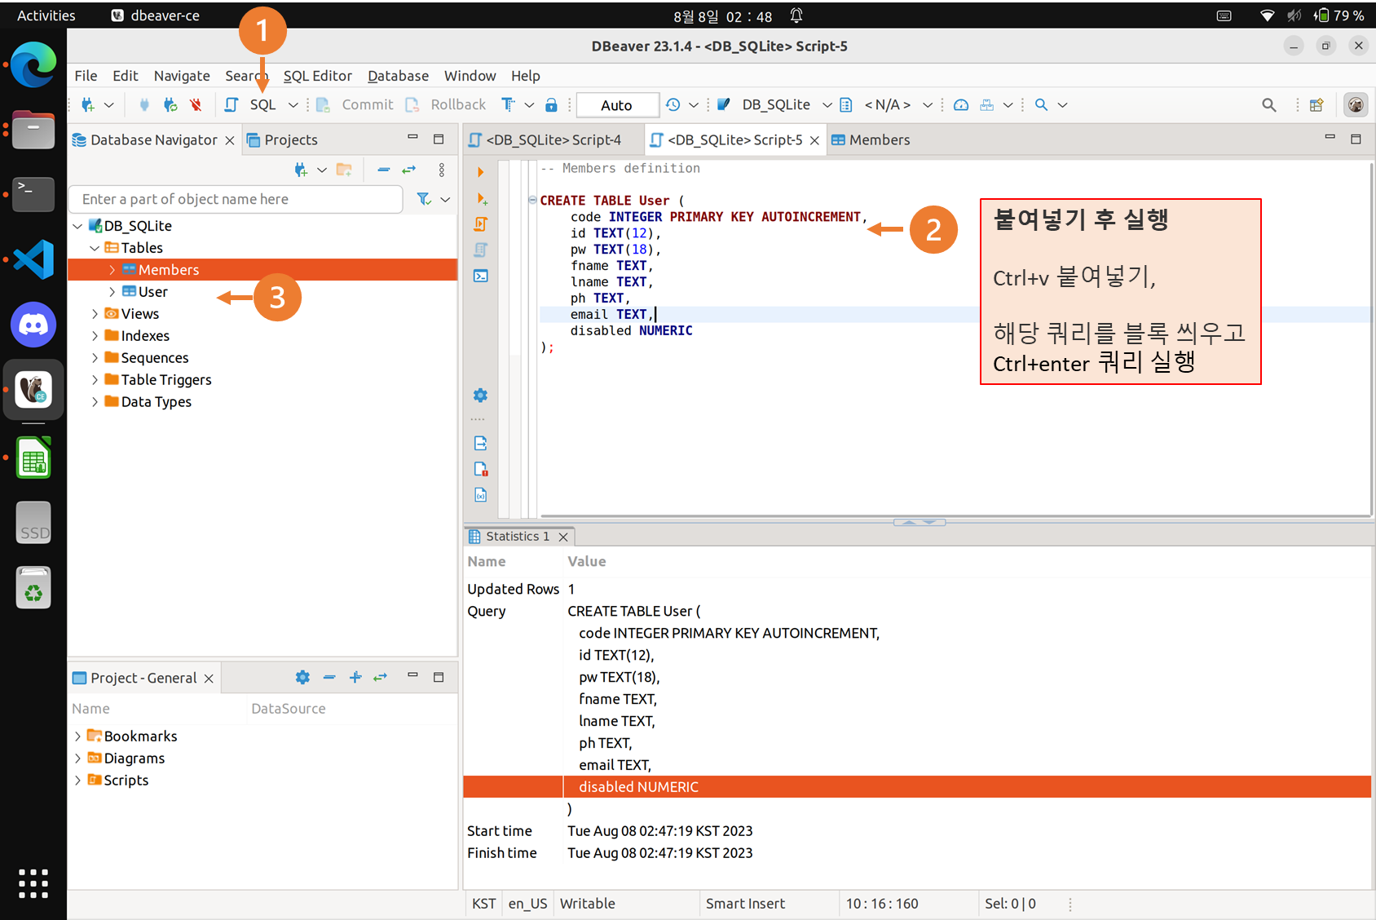Switch to Members editor tab
The image size is (1376, 920).
coord(871,140)
